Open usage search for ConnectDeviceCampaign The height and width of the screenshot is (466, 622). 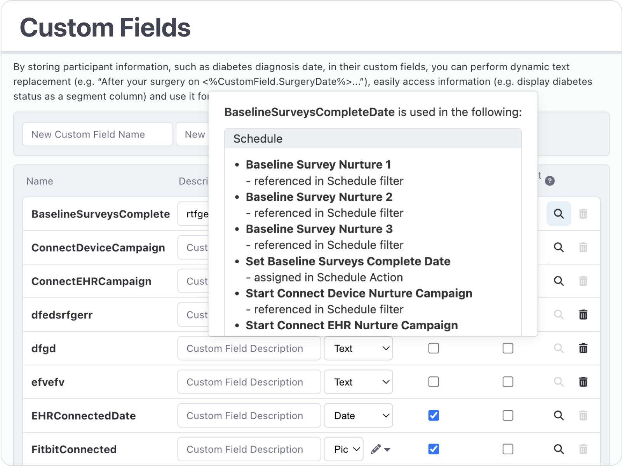pos(559,247)
